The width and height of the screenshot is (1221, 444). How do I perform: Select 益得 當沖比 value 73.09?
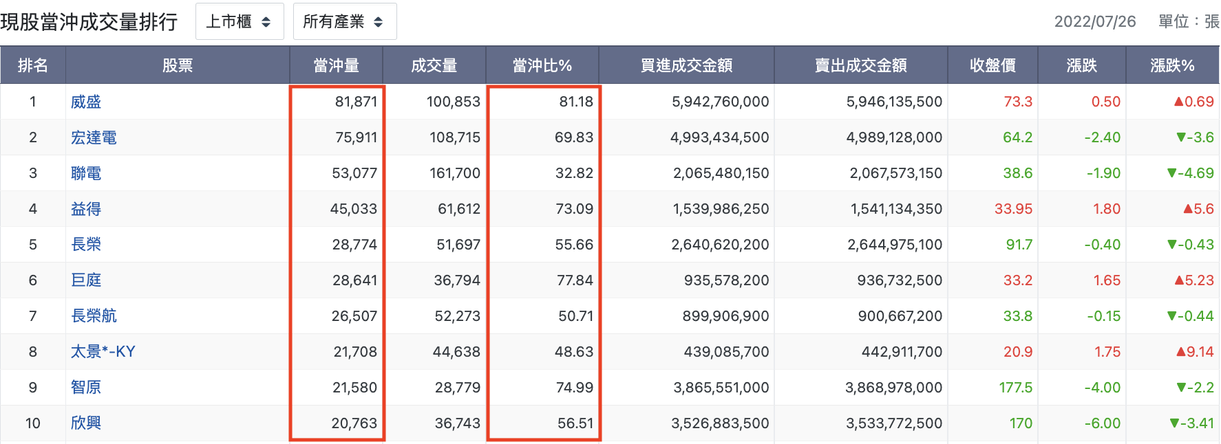[574, 209]
